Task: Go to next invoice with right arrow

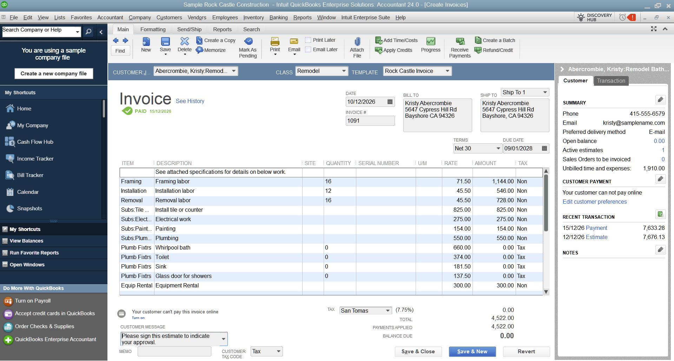Action: point(125,41)
